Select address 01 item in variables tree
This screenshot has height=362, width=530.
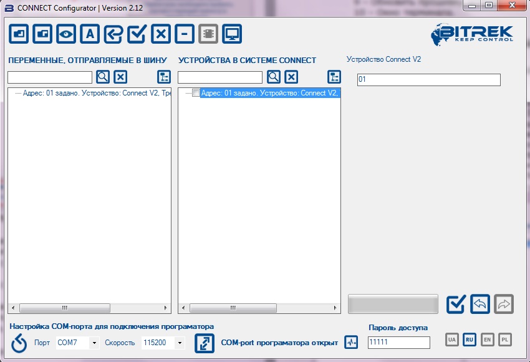[x=94, y=93]
